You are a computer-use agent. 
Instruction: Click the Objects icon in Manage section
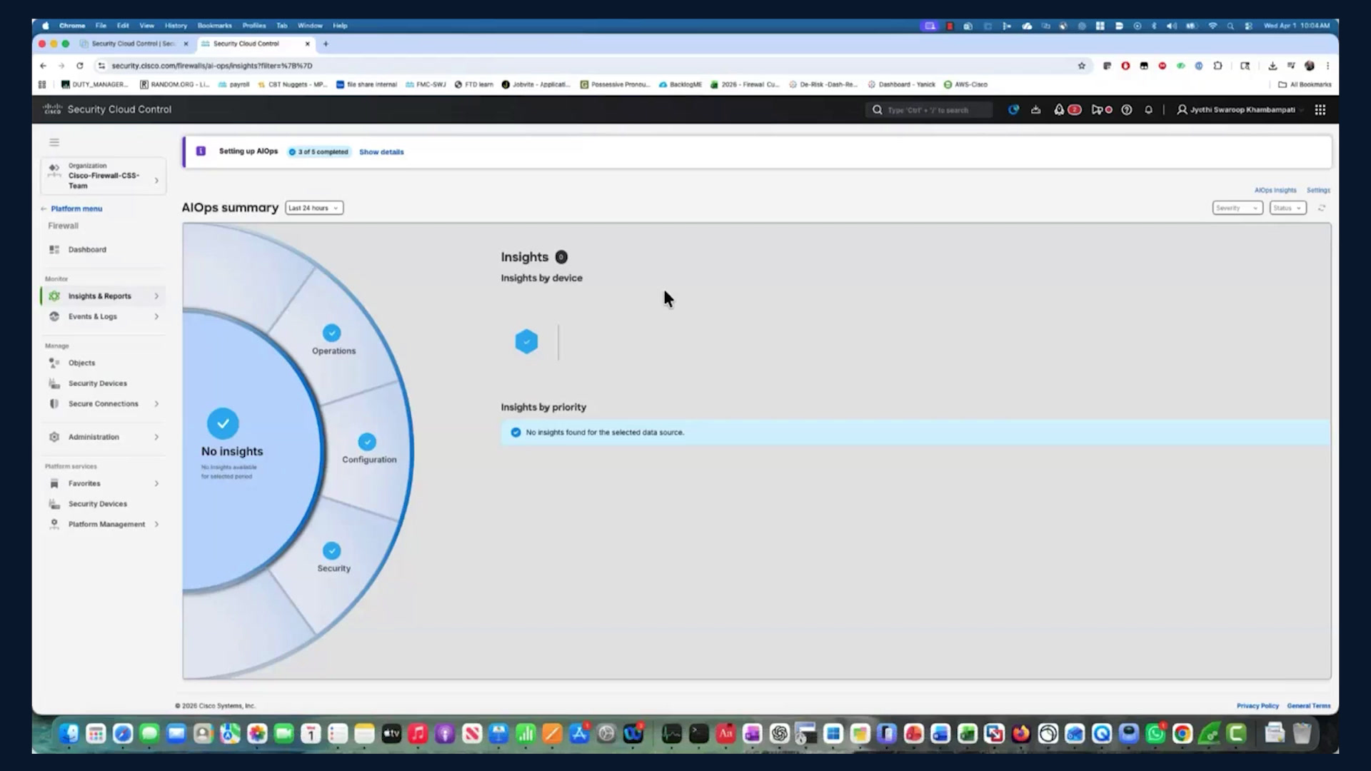pyautogui.click(x=54, y=363)
